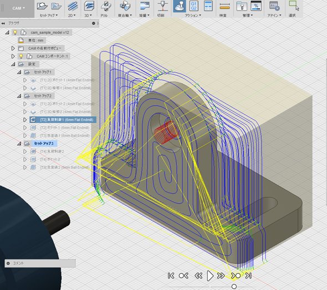Click the new setup folder icon
This screenshot has height=290, width=327.
tap(42, 6)
